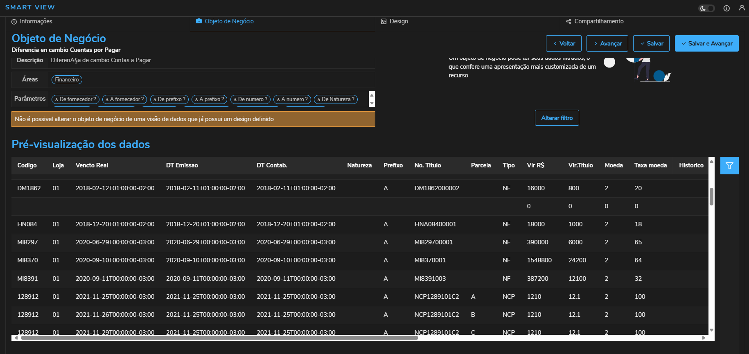Toggle the dark mode switch
The height and width of the screenshot is (354, 749).
(x=706, y=8)
